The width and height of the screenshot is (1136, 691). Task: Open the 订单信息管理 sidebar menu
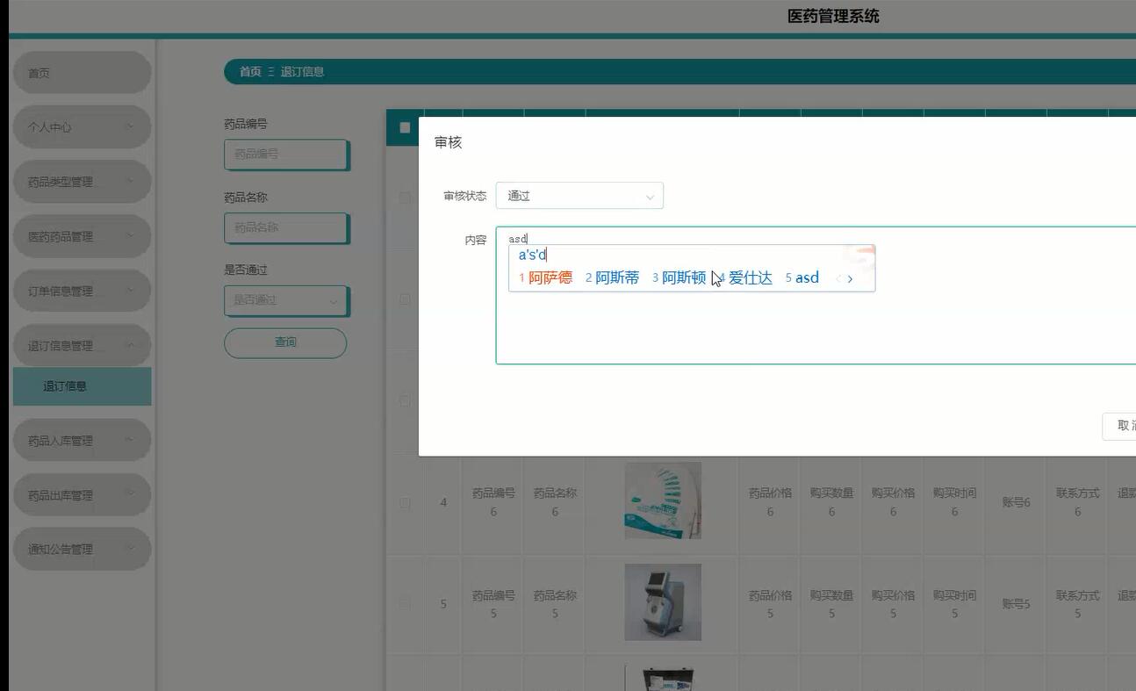click(82, 290)
